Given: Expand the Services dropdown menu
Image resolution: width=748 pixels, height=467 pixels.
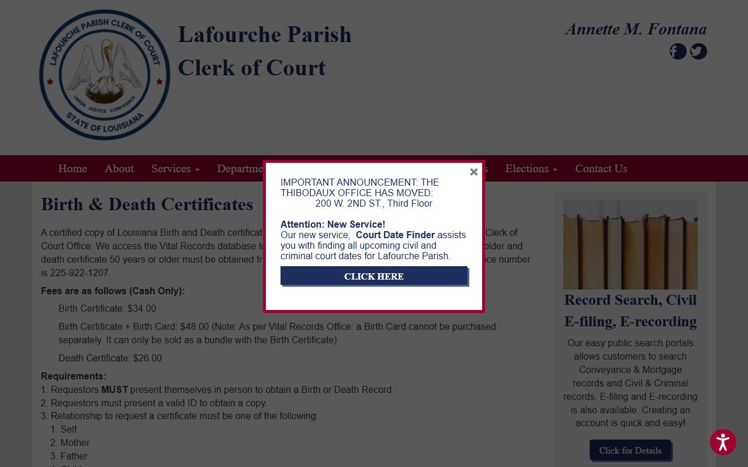Looking at the screenshot, I should click(x=175, y=168).
